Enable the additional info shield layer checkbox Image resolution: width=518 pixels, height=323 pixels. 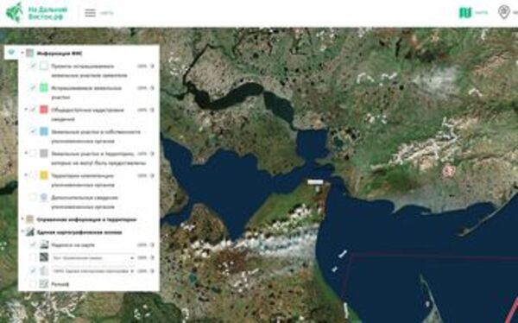pos(33,198)
